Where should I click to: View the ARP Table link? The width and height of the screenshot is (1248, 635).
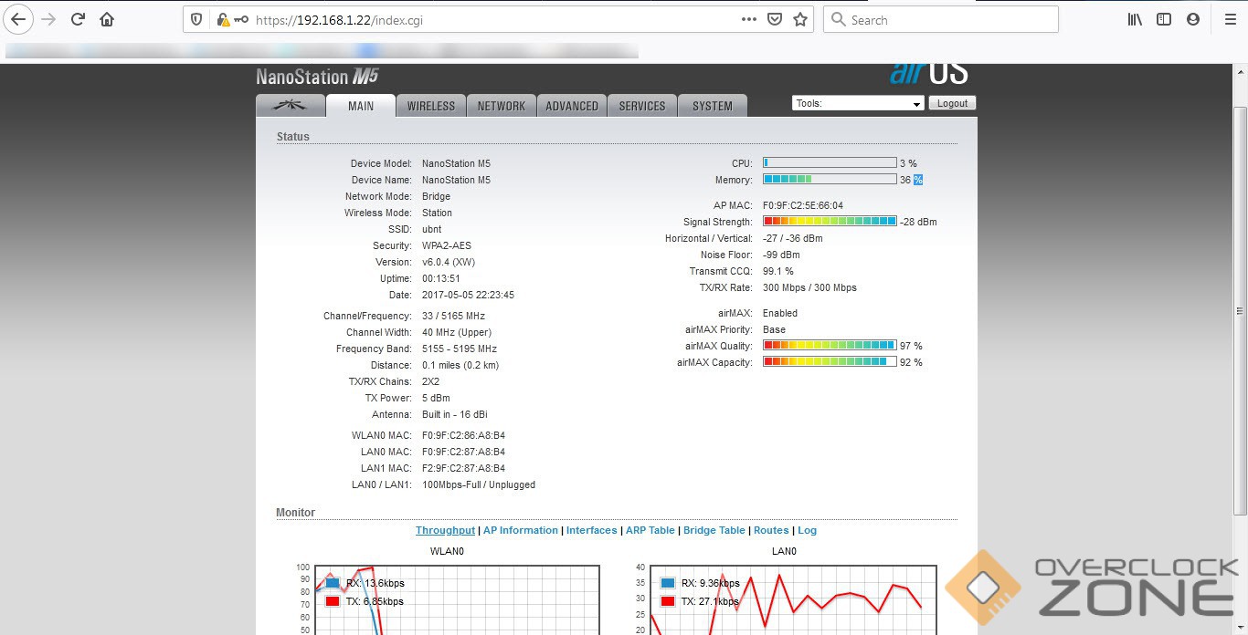(x=650, y=530)
